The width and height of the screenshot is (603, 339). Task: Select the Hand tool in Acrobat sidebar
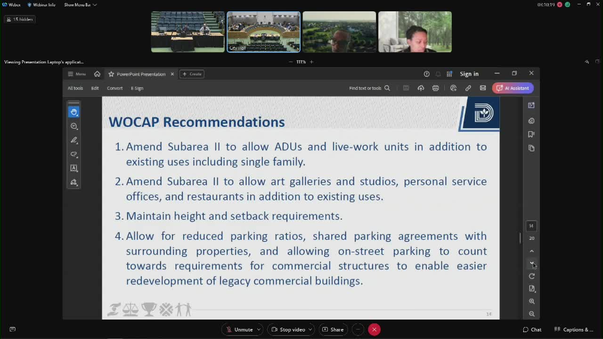click(x=74, y=112)
